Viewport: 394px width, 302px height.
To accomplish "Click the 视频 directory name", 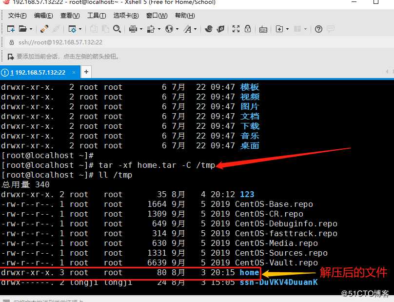I will click(250, 97).
